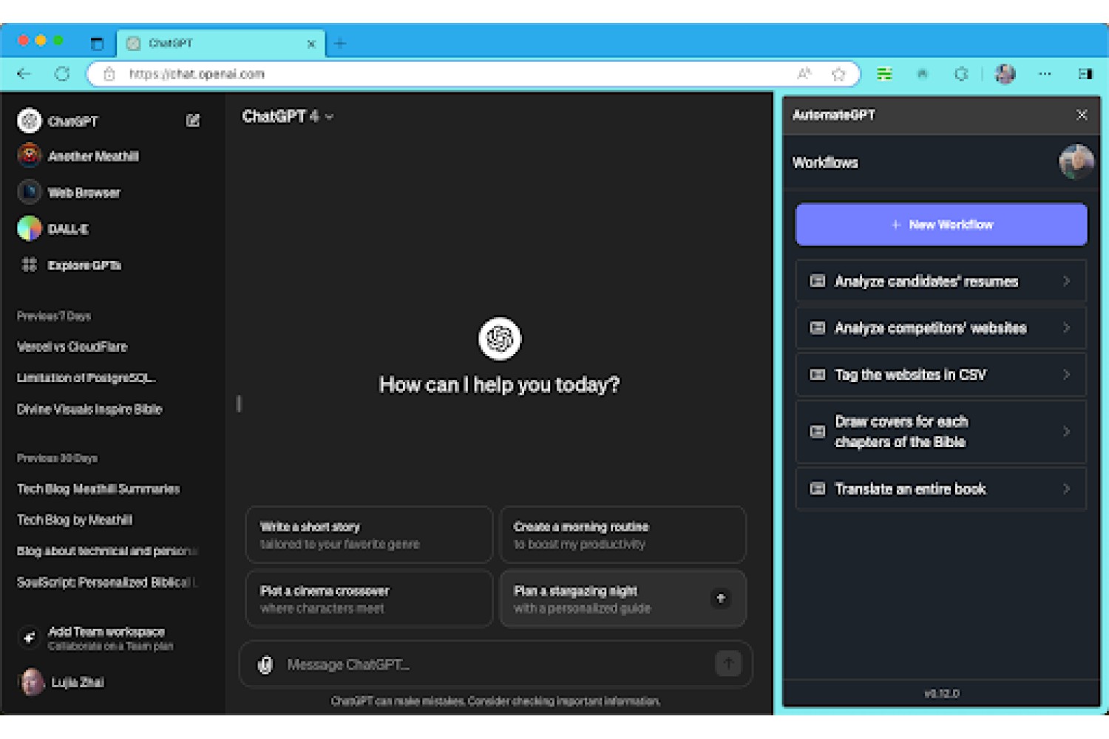Open Explore GPTs grid icon

(30, 265)
